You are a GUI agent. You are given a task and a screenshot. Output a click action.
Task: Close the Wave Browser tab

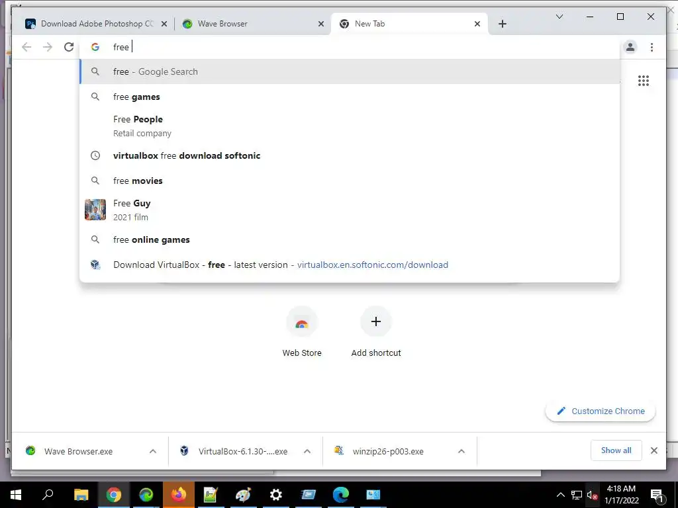321,24
